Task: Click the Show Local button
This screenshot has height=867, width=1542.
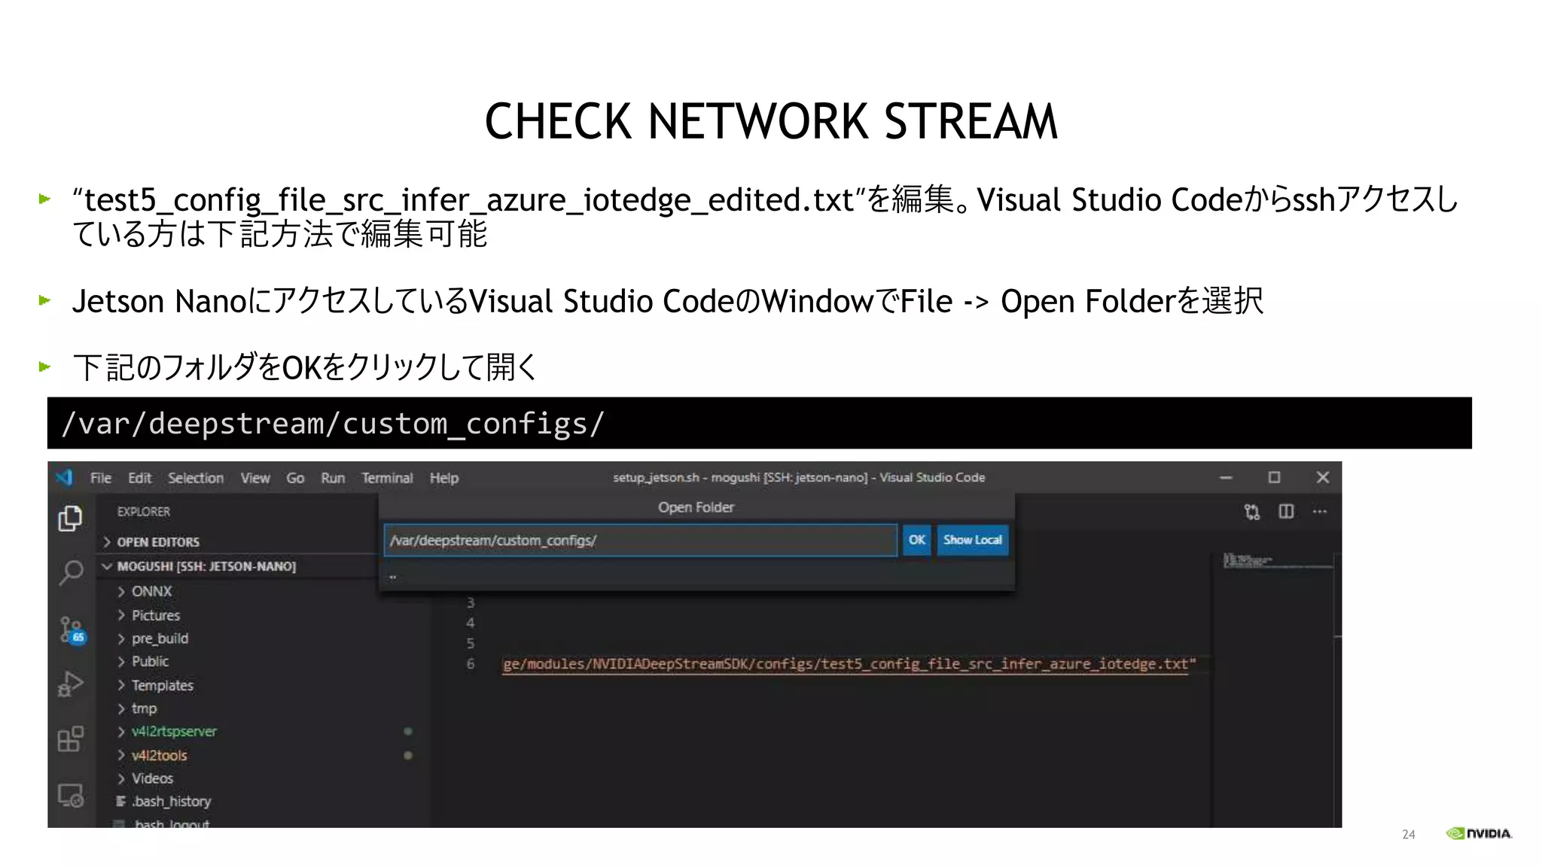Action: [972, 540]
